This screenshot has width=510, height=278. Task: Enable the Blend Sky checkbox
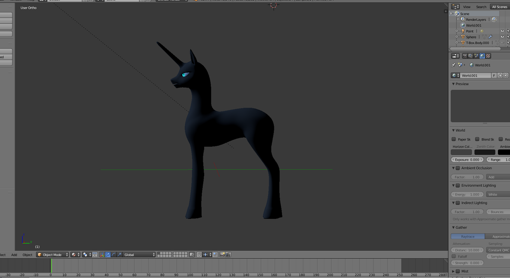pyautogui.click(x=477, y=139)
